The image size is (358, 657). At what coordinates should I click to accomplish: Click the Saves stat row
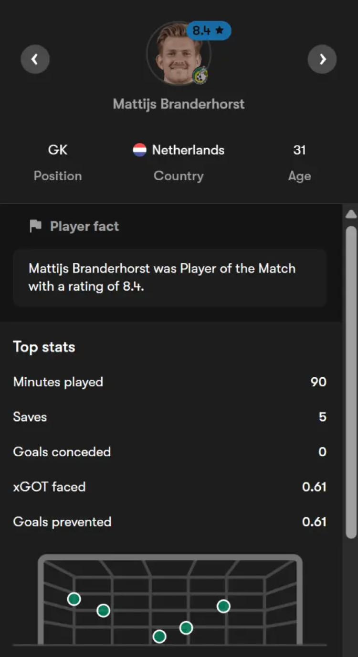169,417
